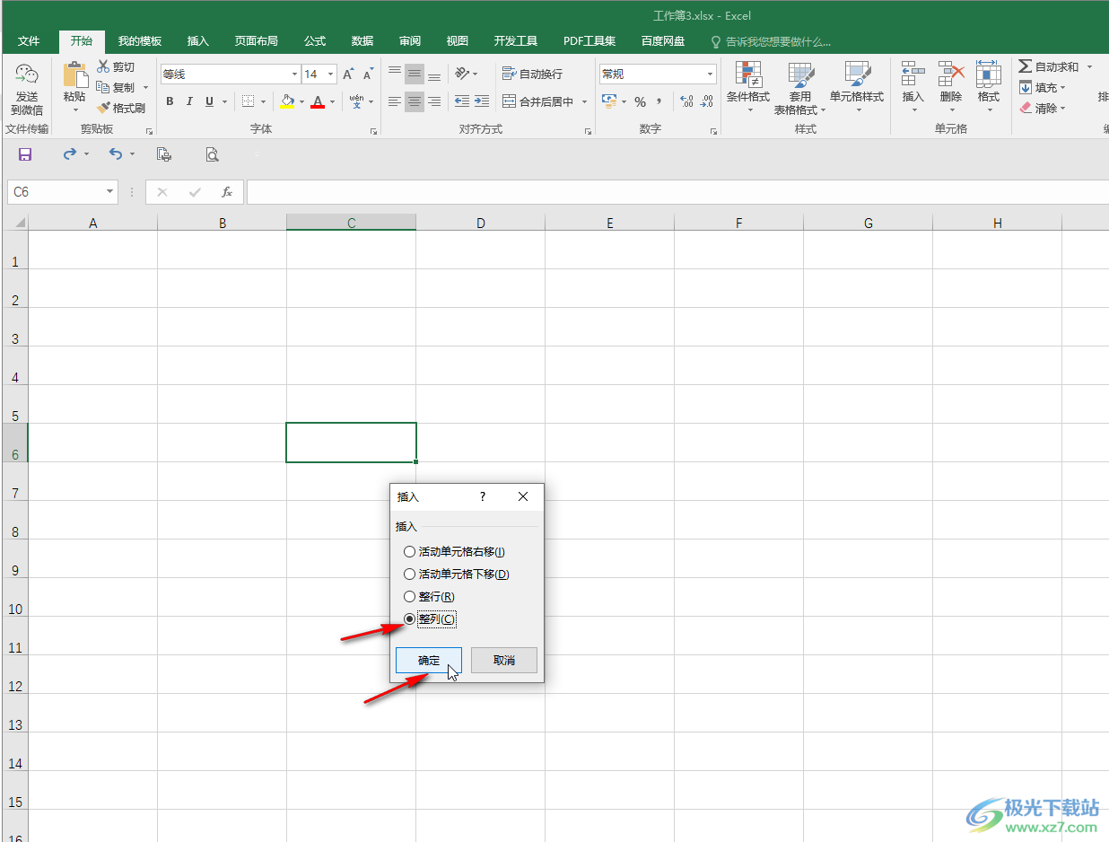1109x842 pixels.
Task: Click Copy (复制) button in clipboard group
Action: tap(117, 87)
